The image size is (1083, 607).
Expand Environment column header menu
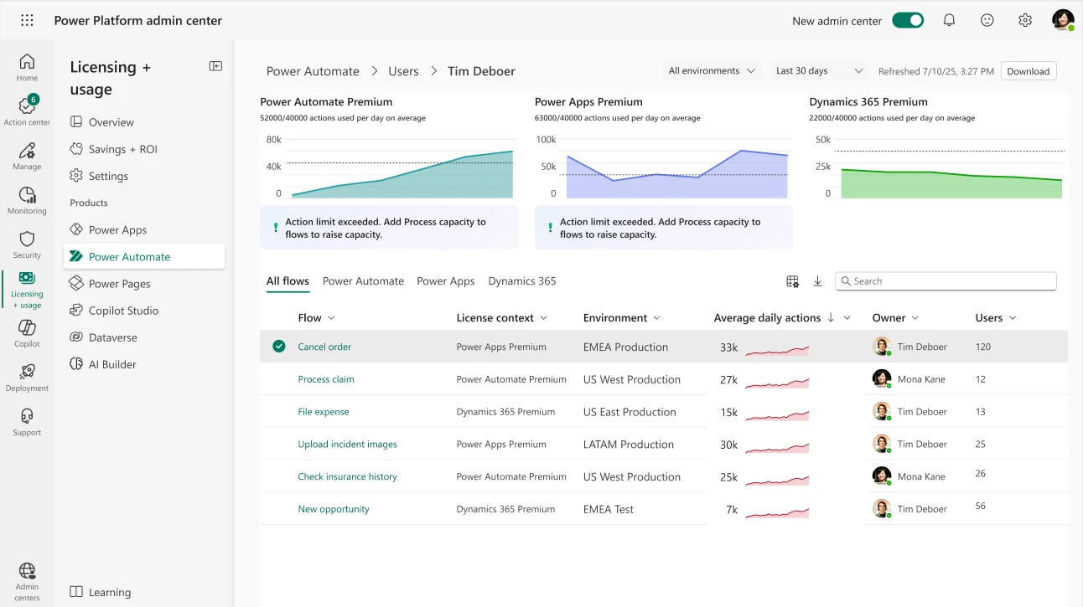pos(656,318)
